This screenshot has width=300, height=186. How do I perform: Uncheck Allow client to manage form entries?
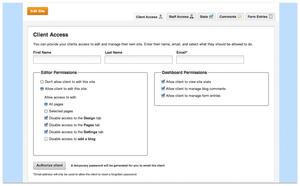click(163, 95)
